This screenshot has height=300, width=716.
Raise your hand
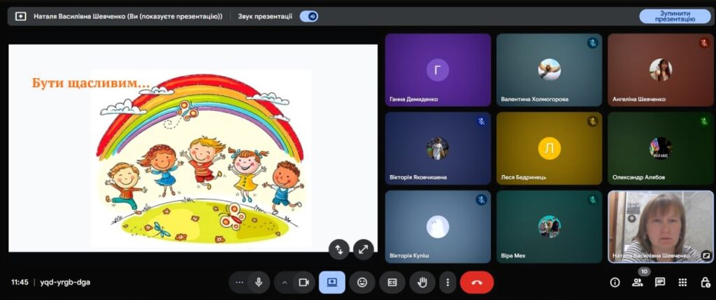click(x=422, y=282)
